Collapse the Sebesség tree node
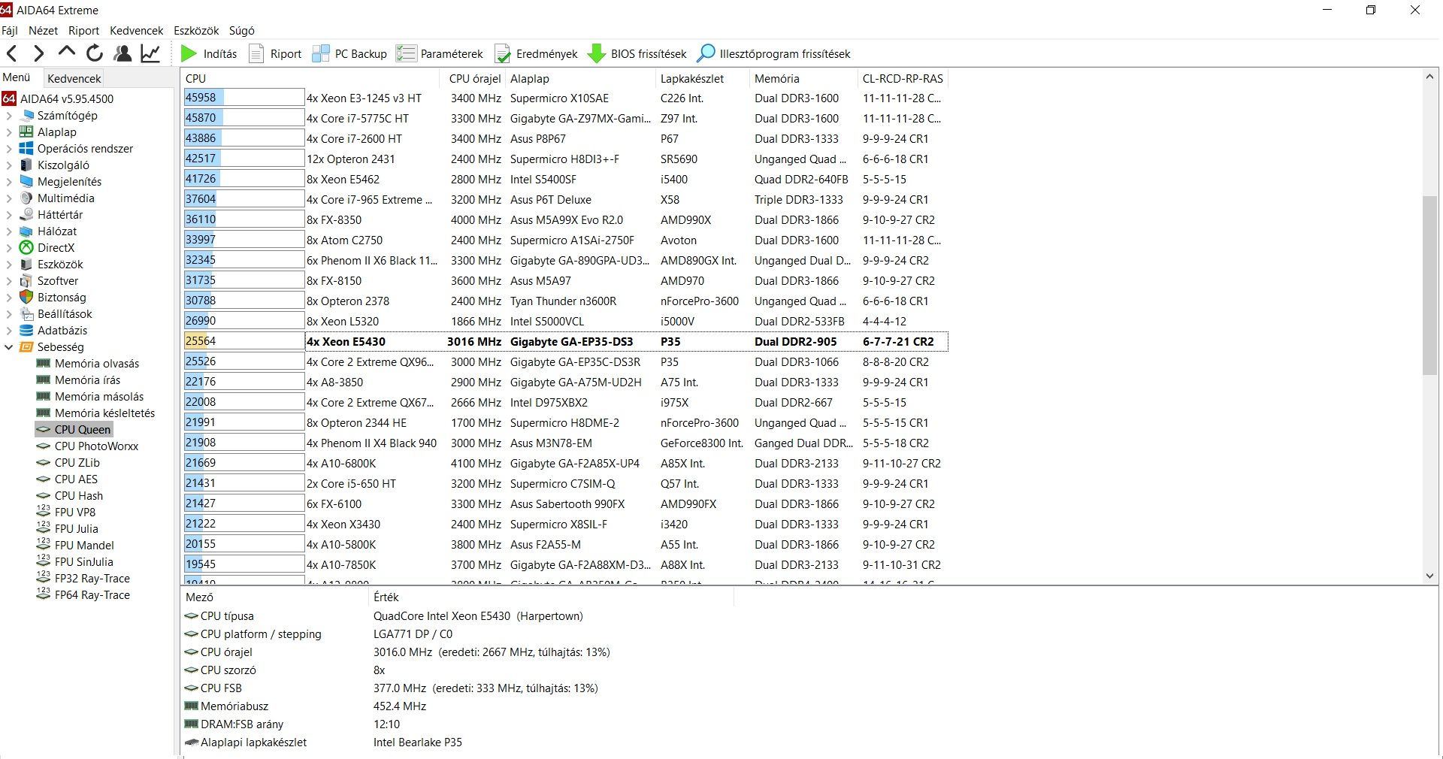The height and width of the screenshot is (759, 1443). click(9, 347)
